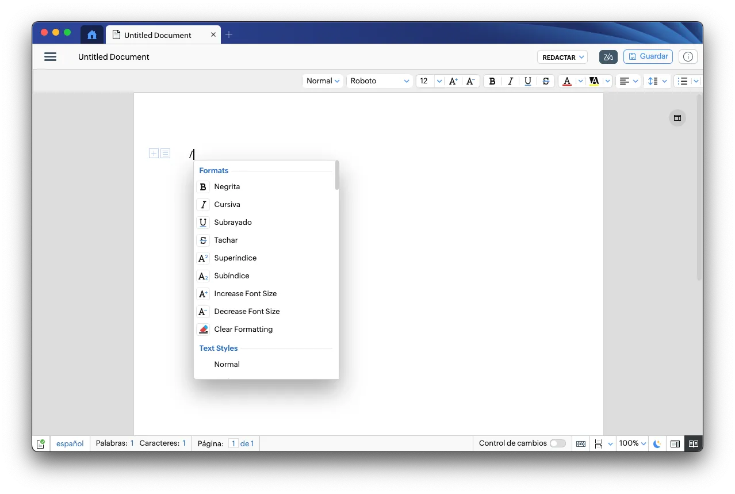Viewport: 735px width, 494px height.
Task: Click the document info icon
Action: [688, 57]
